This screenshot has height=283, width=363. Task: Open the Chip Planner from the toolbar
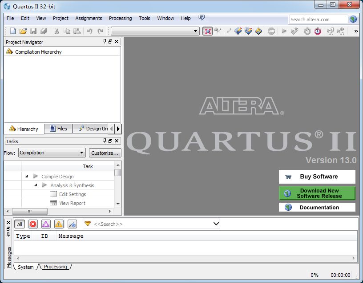point(258,31)
